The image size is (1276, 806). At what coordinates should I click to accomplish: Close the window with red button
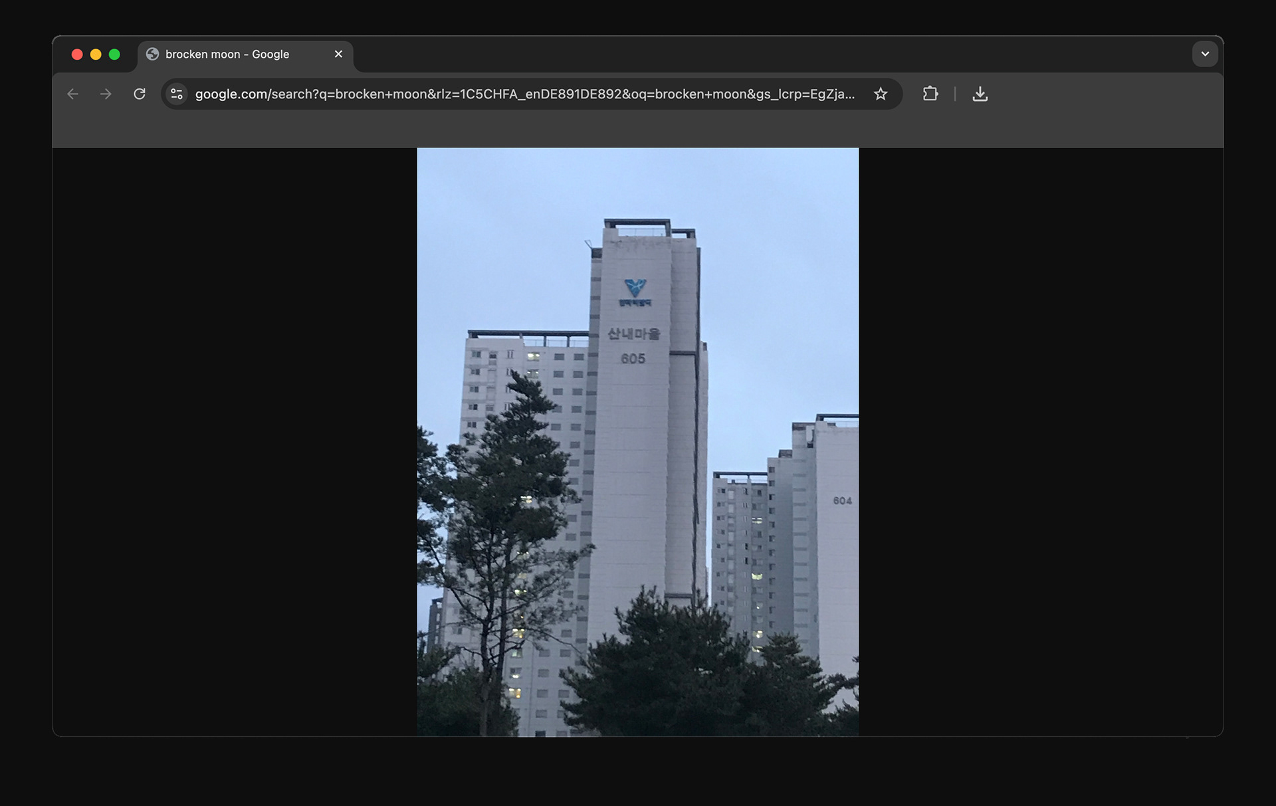[77, 54]
